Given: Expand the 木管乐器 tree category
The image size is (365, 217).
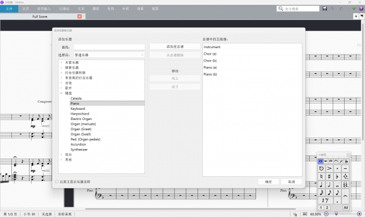Looking at the screenshot, I should (62, 62).
